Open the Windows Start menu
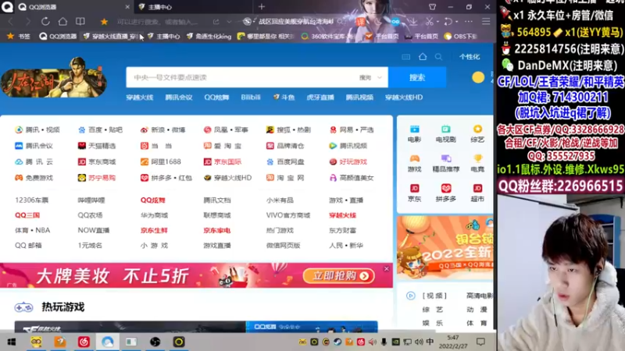This screenshot has width=625, height=351. click(x=12, y=342)
